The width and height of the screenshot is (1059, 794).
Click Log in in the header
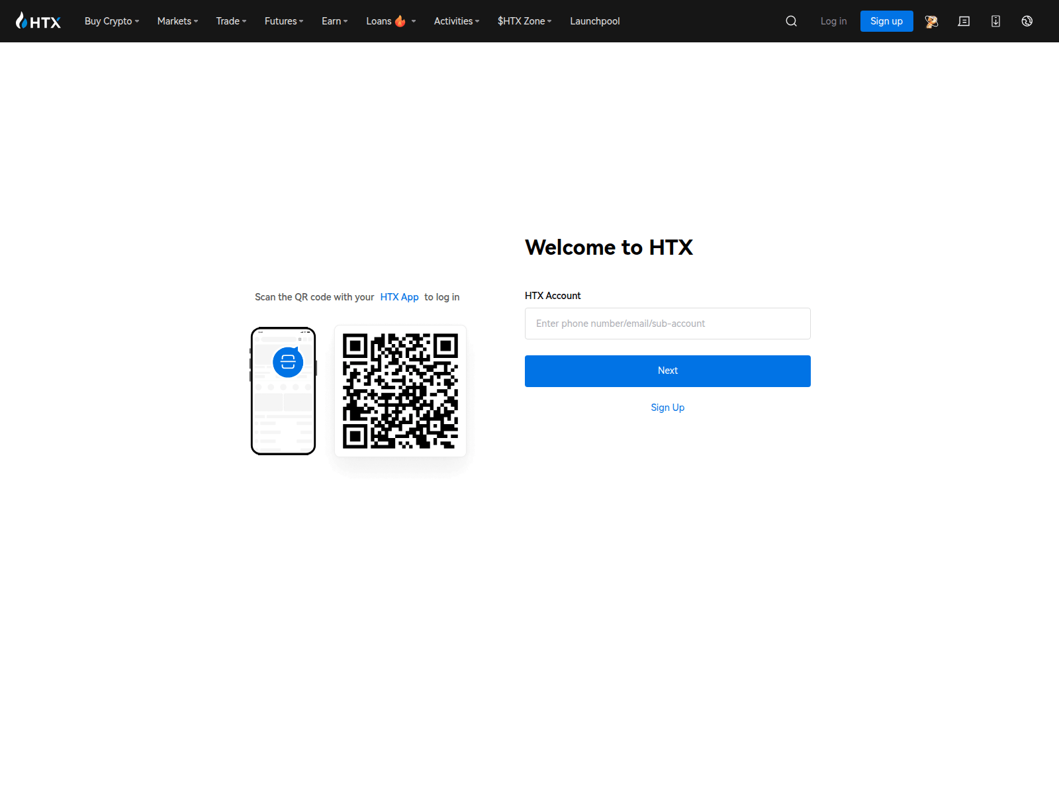click(x=833, y=21)
